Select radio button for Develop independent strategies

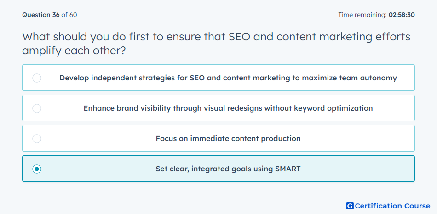pos(37,78)
